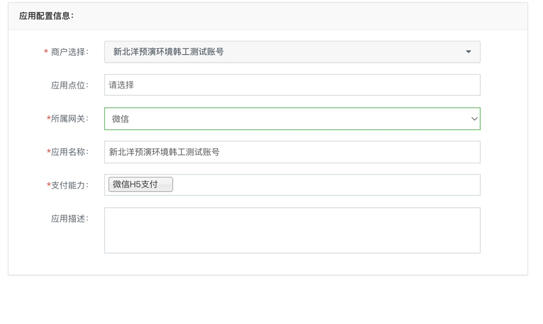Screen dimensions: 543x324
Task: Click the selected merchant text 新北洋预演环境韩工测试账号 in dropdown
Action: coord(168,51)
